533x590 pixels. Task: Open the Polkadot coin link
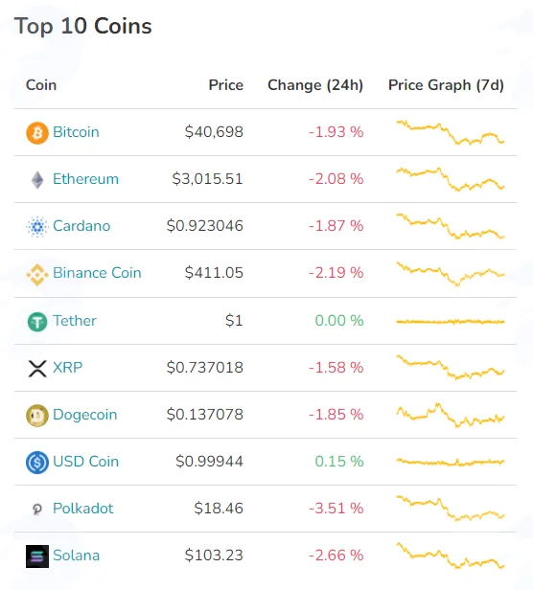click(x=82, y=509)
